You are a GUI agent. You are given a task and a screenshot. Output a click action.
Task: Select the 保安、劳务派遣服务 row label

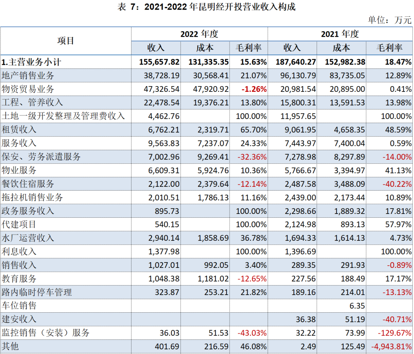point(41,157)
